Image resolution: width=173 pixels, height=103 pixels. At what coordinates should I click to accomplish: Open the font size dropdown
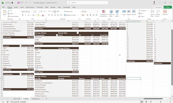(x=39, y=11)
